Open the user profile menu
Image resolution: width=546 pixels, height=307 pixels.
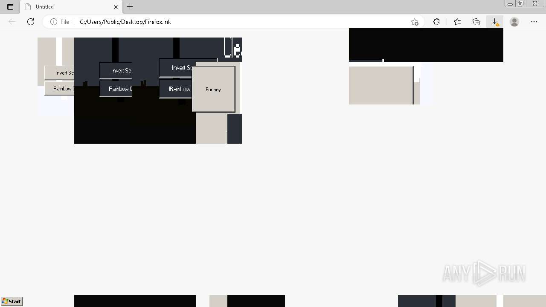(x=514, y=22)
